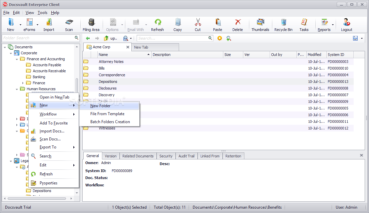Close the Acme Corp tab

(128, 47)
